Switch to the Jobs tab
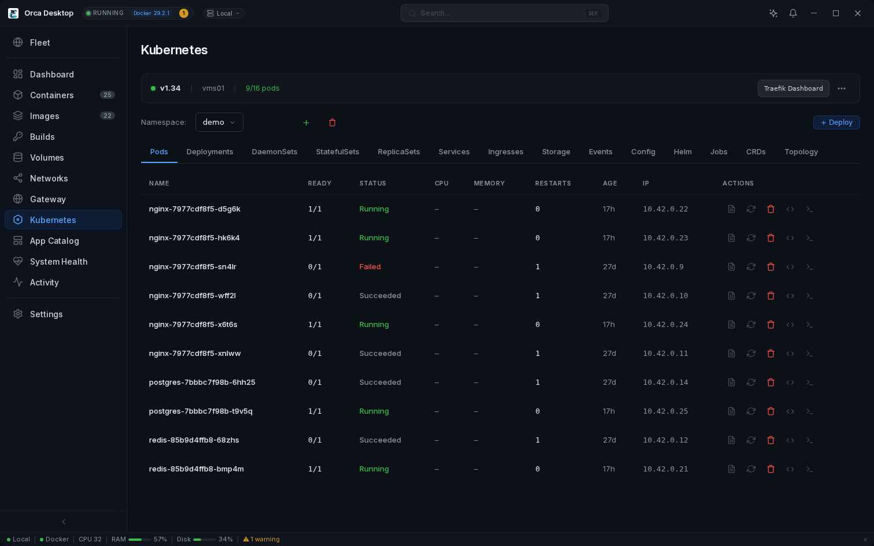Image resolution: width=874 pixels, height=546 pixels. coord(719,152)
